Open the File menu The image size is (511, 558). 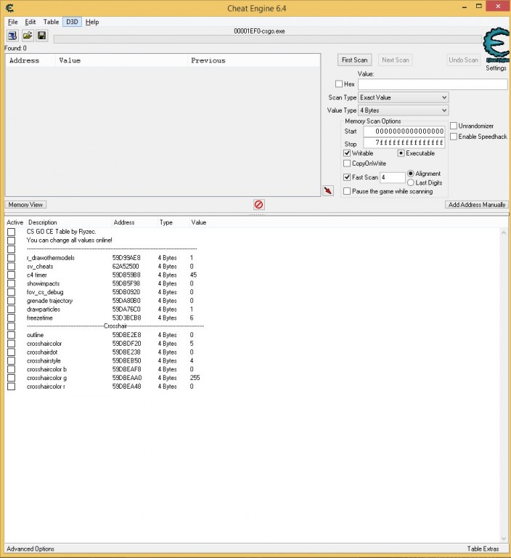13,22
